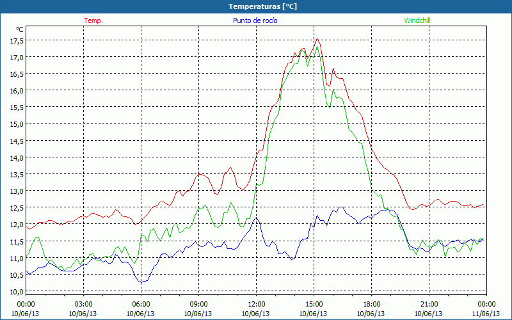Click the 09:00 time axis label

coord(198,305)
